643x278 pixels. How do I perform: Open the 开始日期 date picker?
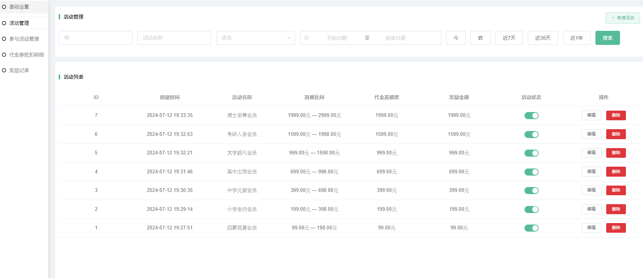(x=337, y=38)
